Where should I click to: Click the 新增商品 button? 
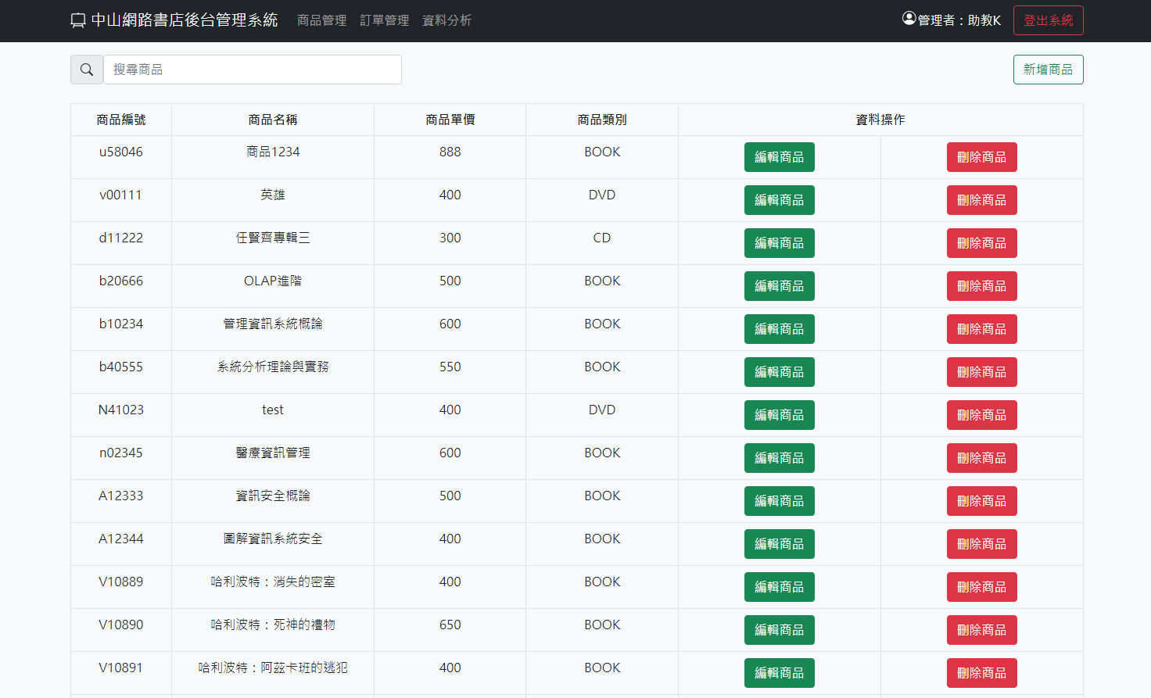[x=1048, y=70]
